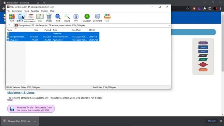Sort by the Size column header

(32, 30)
